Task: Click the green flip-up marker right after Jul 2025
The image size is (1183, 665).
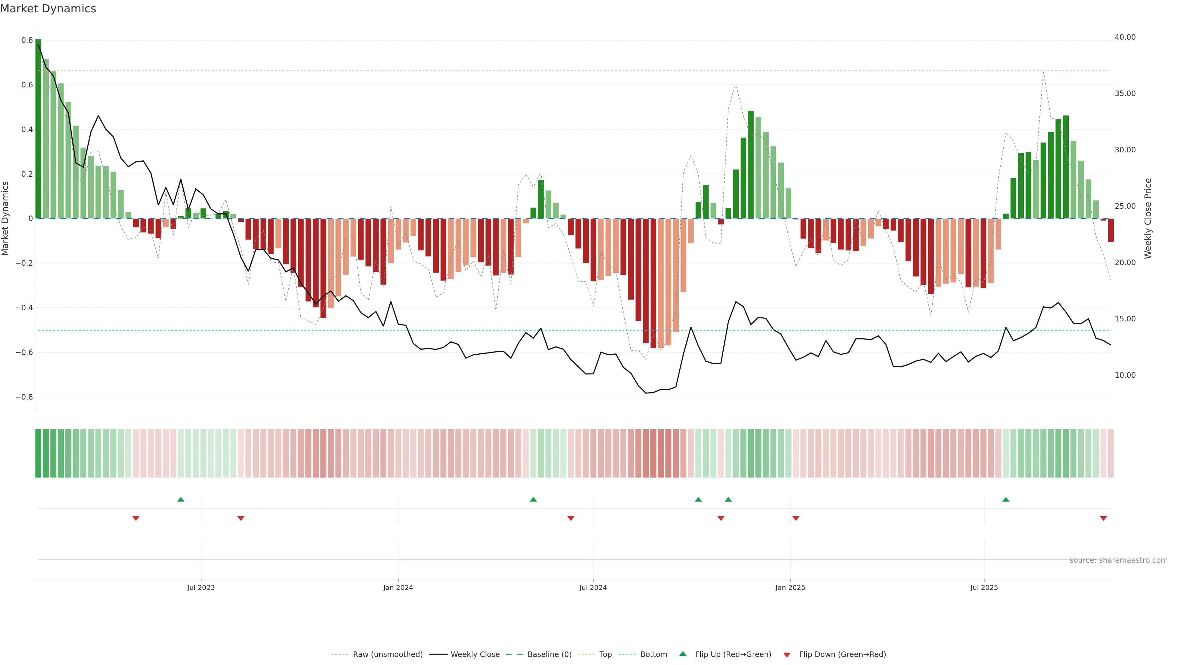Action: click(x=1006, y=499)
